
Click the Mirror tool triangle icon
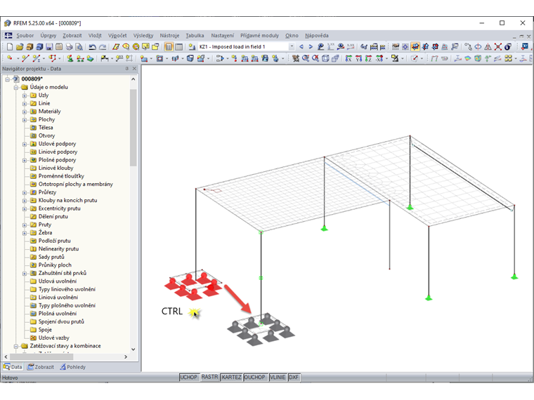tap(488, 46)
